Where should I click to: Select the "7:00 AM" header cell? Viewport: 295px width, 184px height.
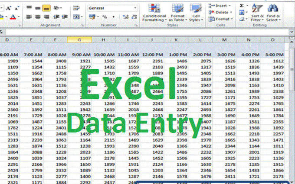tap(31, 55)
